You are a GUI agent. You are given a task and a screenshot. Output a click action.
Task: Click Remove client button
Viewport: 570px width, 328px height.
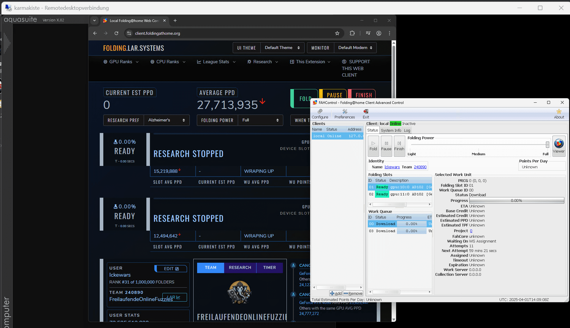353,293
